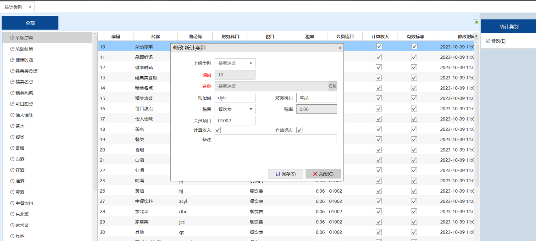
Task: Click the 备注 input field
Action: click(276, 140)
